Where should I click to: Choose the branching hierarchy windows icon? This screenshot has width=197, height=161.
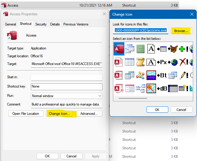[x=140, y=88]
